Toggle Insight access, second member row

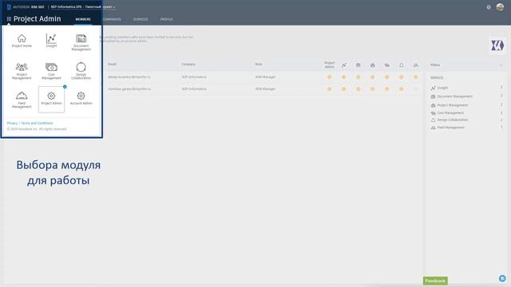click(x=344, y=88)
